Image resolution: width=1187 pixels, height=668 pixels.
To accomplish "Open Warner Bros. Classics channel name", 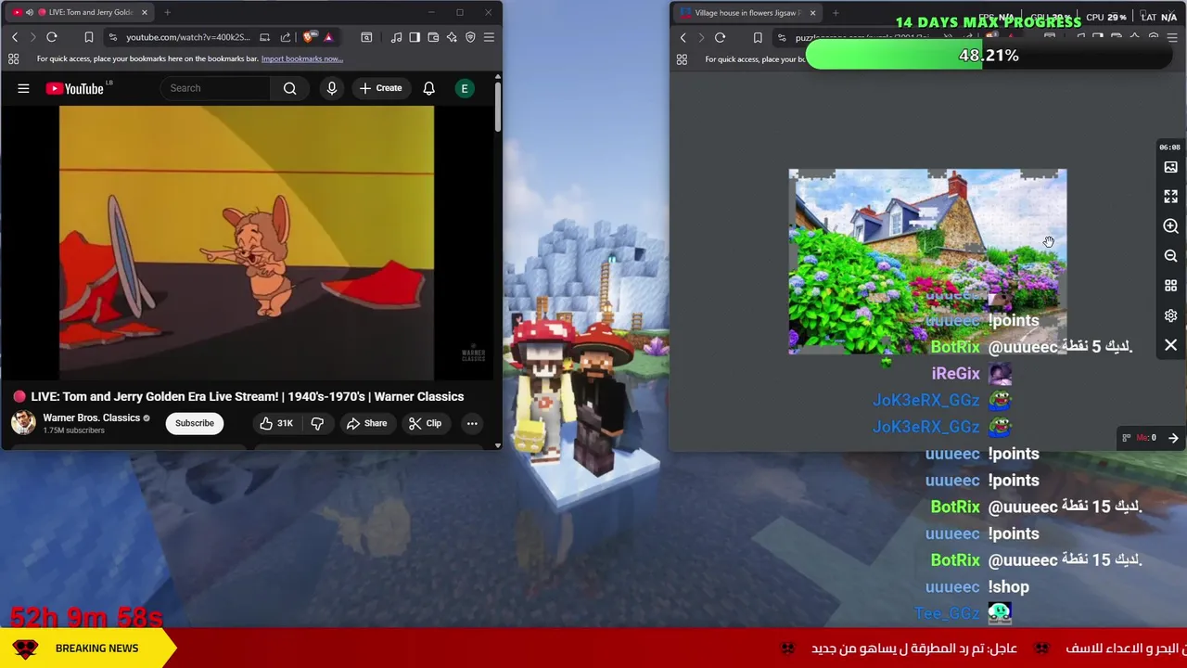I will pos(91,417).
